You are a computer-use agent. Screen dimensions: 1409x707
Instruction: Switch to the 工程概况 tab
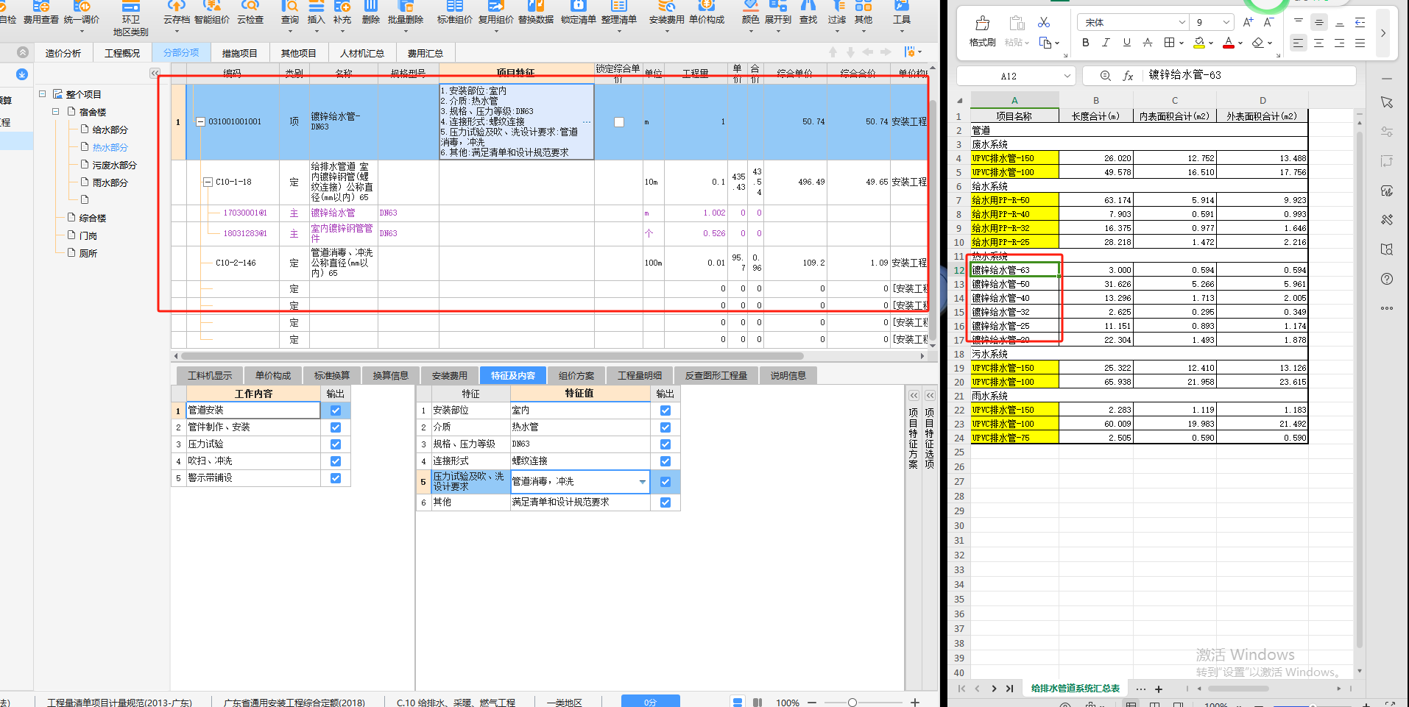(122, 53)
